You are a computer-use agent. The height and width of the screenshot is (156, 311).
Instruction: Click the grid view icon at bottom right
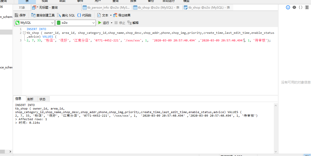(307, 155)
